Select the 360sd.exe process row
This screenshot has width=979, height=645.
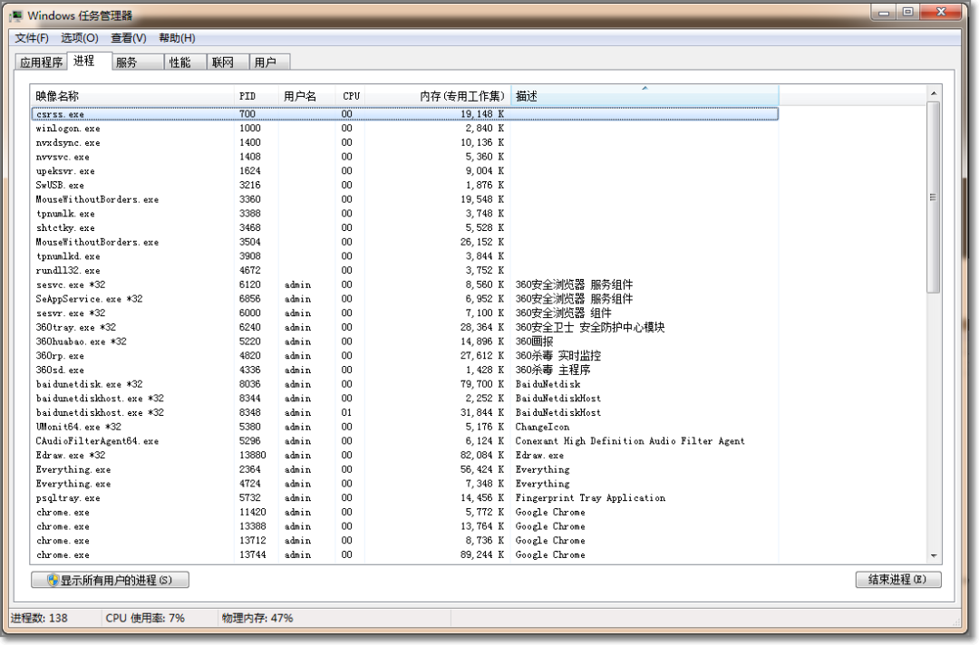pyautogui.click(x=404, y=370)
